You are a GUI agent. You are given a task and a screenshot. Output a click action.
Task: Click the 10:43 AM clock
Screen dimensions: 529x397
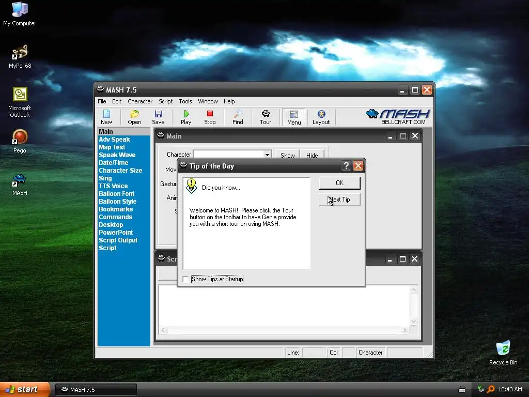point(510,390)
